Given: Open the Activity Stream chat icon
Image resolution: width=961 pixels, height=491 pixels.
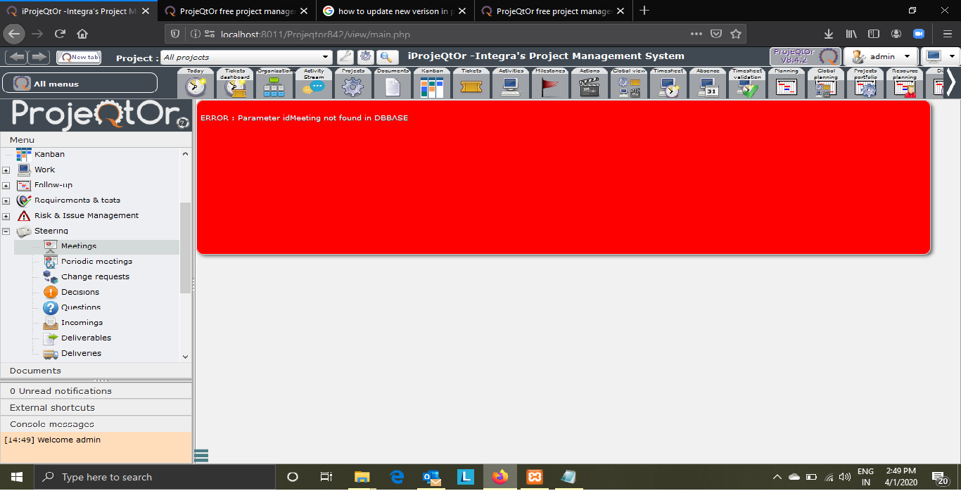Looking at the screenshot, I should point(314,87).
